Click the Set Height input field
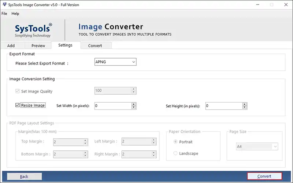 coord(224,106)
